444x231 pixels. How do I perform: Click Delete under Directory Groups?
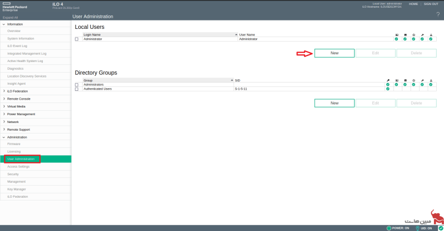417,103
